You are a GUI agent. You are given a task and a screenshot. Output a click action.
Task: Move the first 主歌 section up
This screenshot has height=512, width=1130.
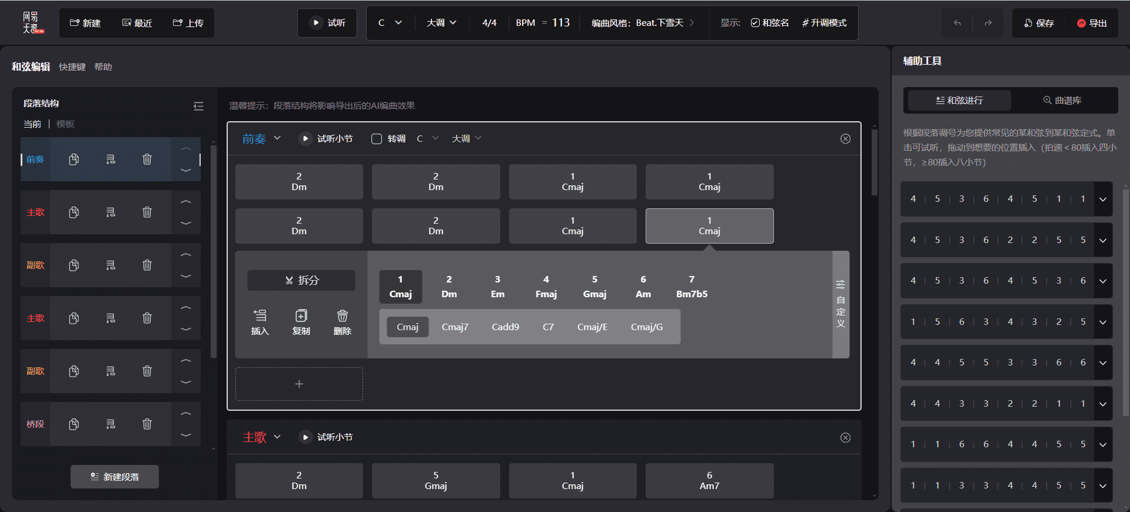click(x=186, y=202)
